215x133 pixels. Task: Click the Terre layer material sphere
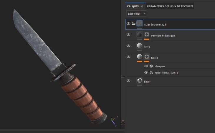(x=140, y=46)
